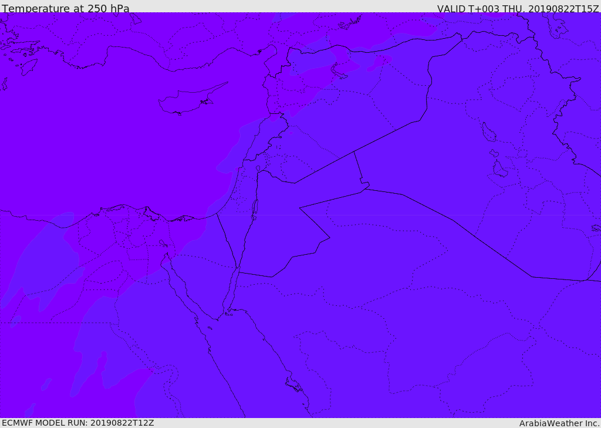Click the 'ArabiaWeather Inc' credit text
The width and height of the screenshot is (601, 428).
(559, 423)
